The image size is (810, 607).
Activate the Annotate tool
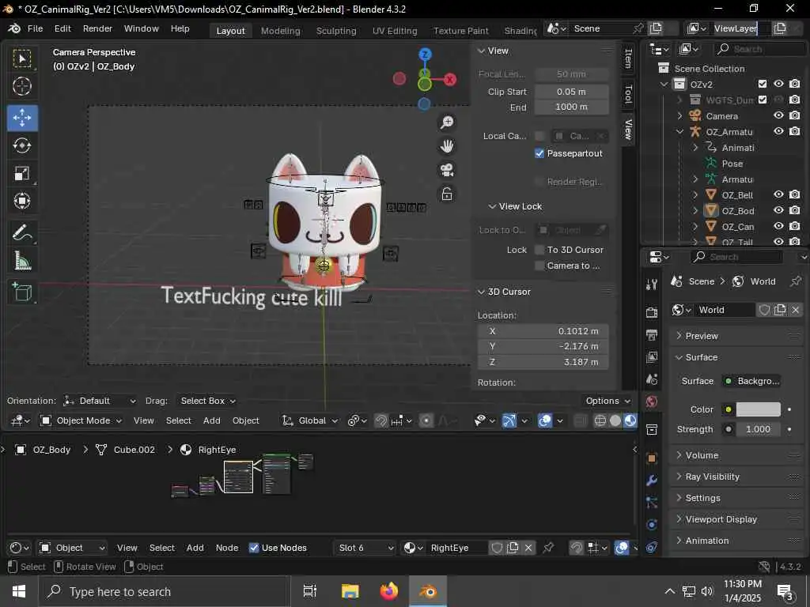point(21,233)
